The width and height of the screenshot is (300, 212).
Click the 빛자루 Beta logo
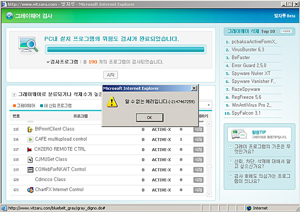[x=284, y=16]
